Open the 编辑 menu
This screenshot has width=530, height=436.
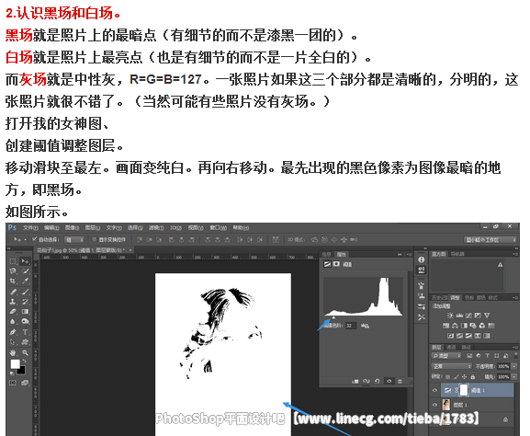pos(51,228)
